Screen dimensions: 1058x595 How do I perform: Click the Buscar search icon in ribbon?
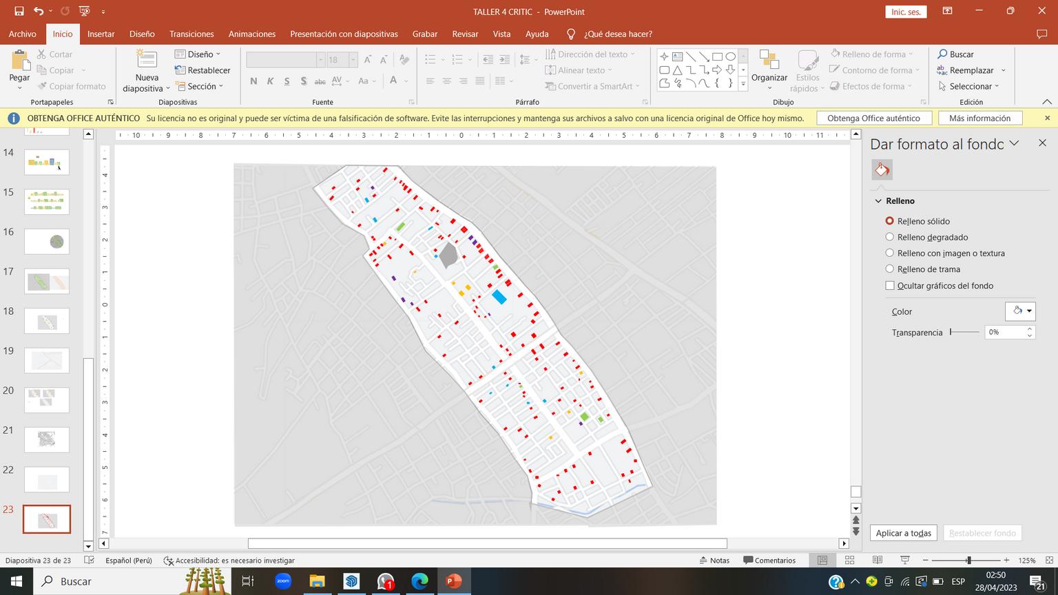coord(943,54)
